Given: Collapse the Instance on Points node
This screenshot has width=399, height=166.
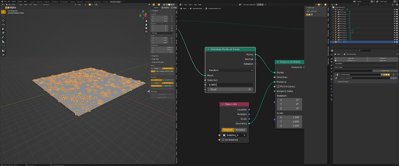Looking at the screenshot, I should (278, 62).
